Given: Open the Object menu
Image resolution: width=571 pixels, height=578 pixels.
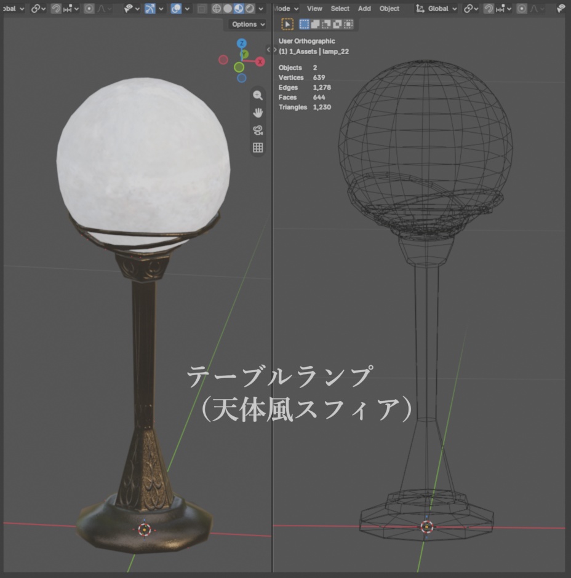Looking at the screenshot, I should coord(389,9).
